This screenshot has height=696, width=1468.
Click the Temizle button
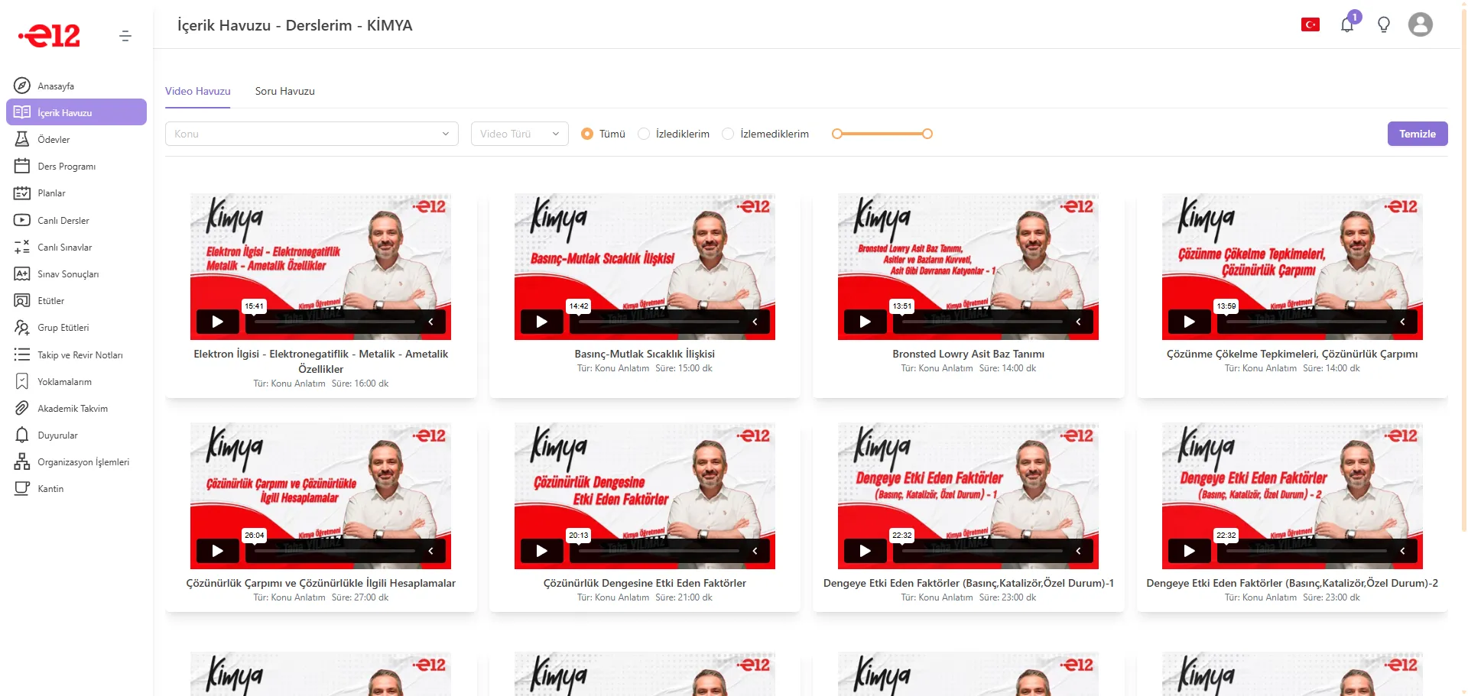tap(1417, 134)
